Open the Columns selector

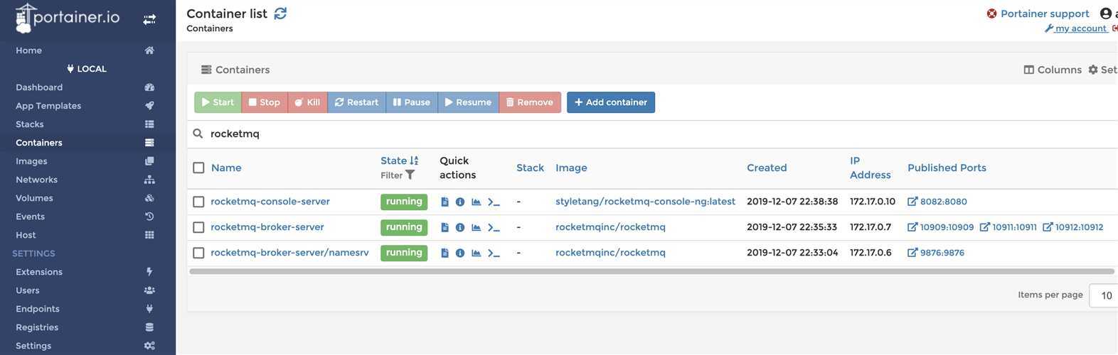point(1053,70)
